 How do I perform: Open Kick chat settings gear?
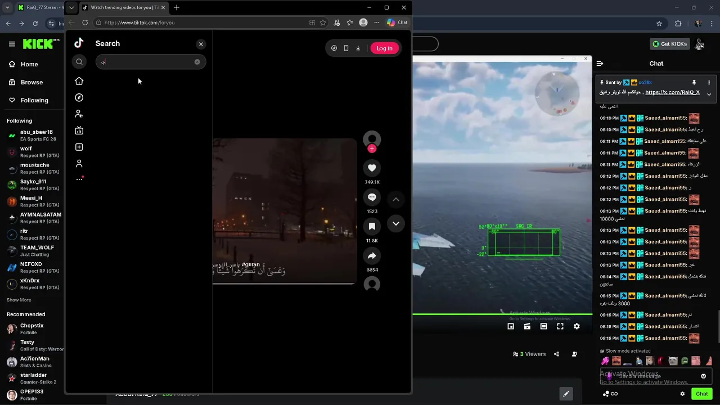[x=682, y=394]
